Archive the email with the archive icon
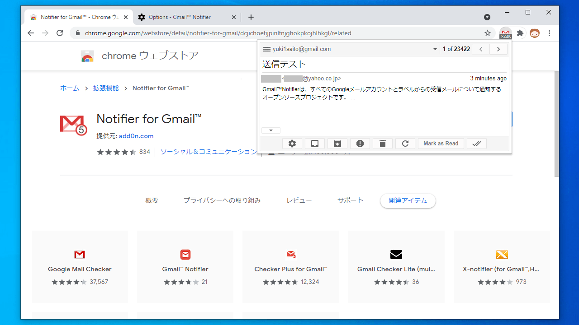The height and width of the screenshot is (325, 579). 337,144
